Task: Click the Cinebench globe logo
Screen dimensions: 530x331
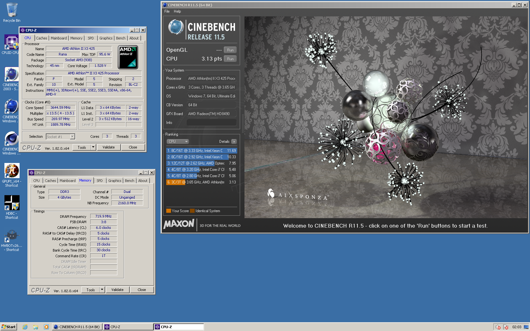Action: pyautogui.click(x=176, y=27)
